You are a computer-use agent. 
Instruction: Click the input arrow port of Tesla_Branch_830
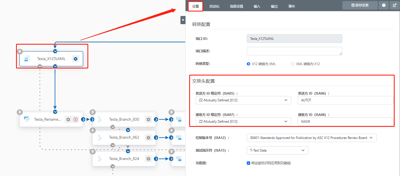click(92, 119)
